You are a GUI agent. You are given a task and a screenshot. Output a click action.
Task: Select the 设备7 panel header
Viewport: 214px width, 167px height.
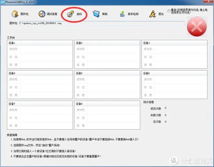tap(40, 104)
